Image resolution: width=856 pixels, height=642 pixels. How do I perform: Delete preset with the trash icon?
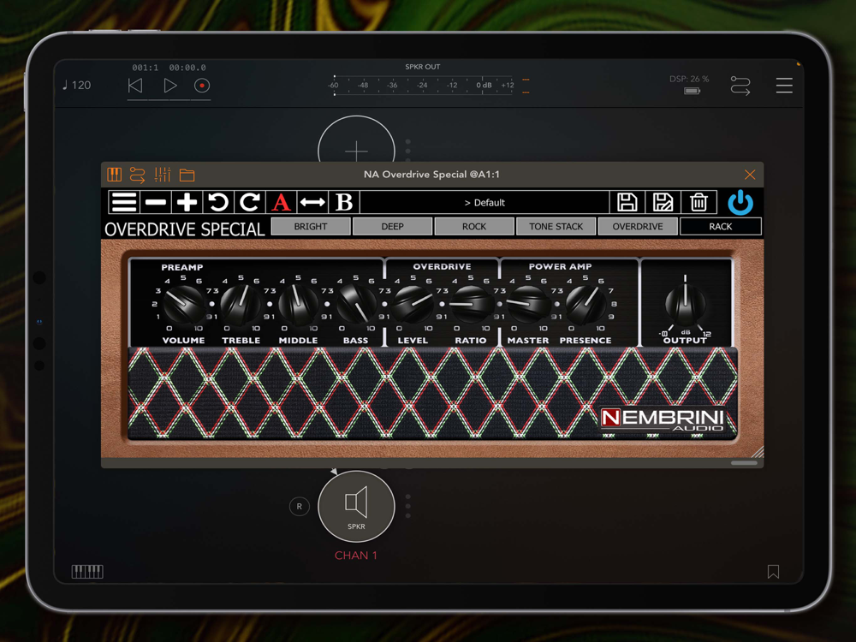698,203
